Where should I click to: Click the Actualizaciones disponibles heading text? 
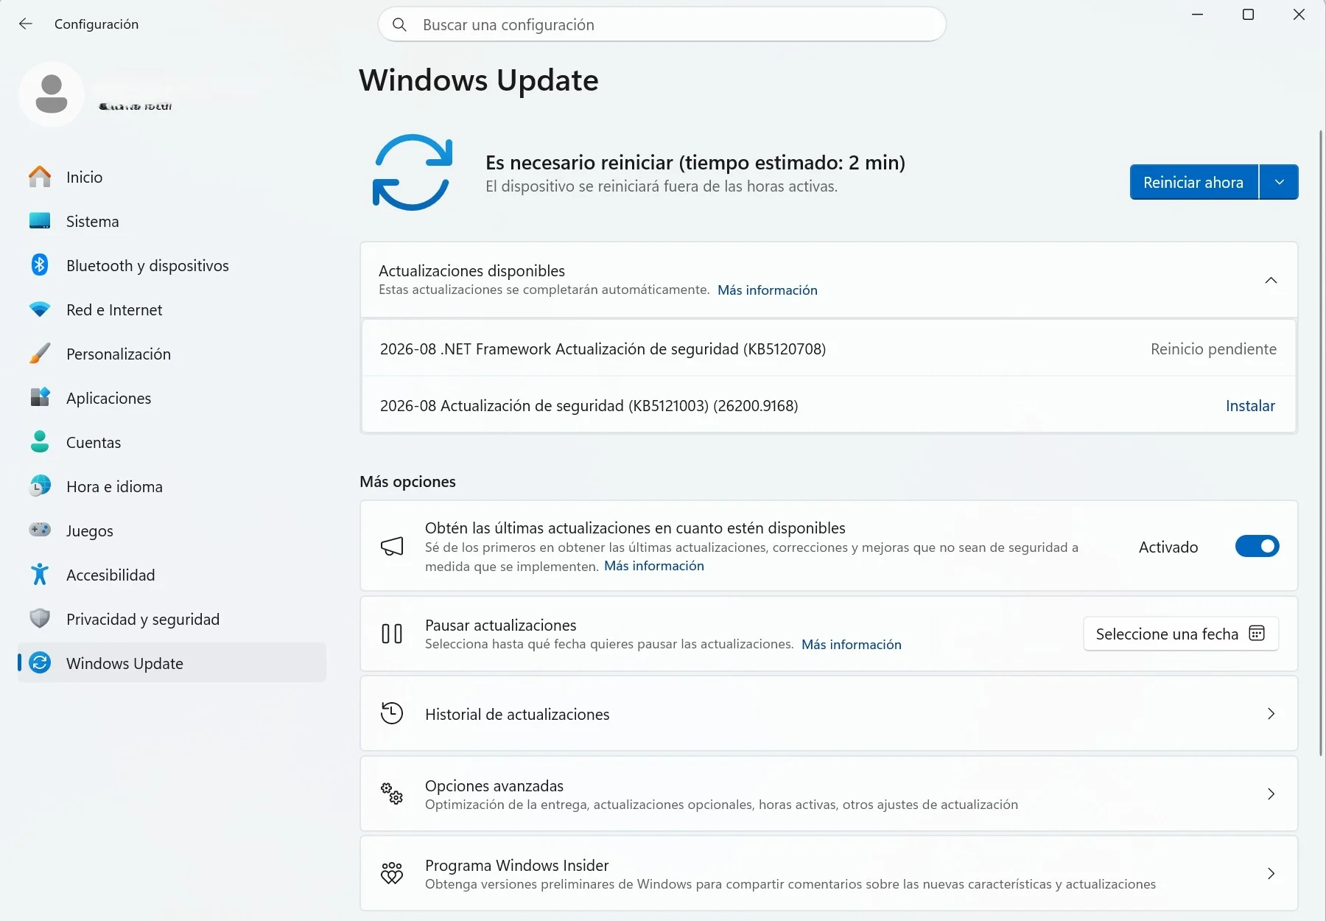tap(471, 270)
